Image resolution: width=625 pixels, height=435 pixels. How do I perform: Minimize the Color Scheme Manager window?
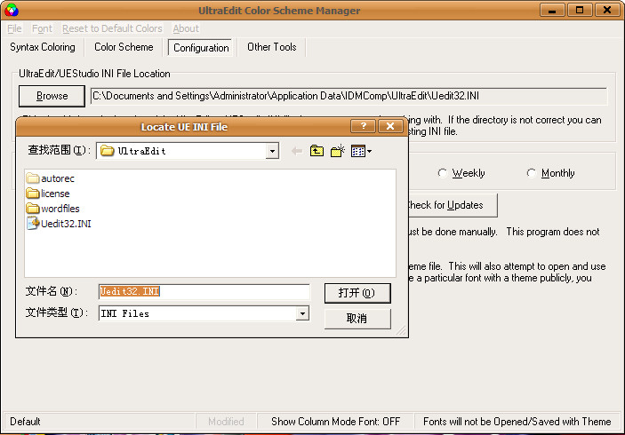point(552,10)
